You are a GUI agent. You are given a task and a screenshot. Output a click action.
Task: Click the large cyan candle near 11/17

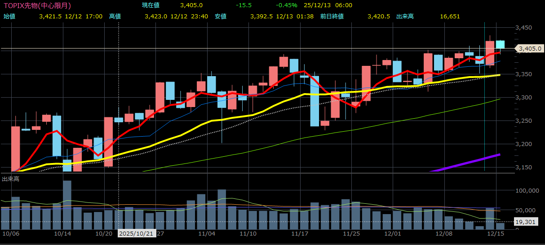315,101
